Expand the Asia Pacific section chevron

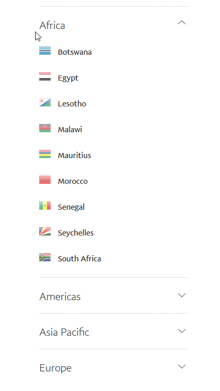(x=182, y=331)
